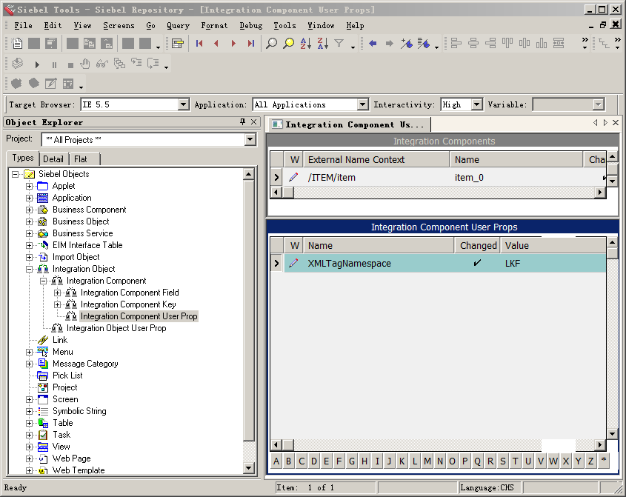Click the LKF value cell
The image size is (626, 497).
(x=553, y=263)
